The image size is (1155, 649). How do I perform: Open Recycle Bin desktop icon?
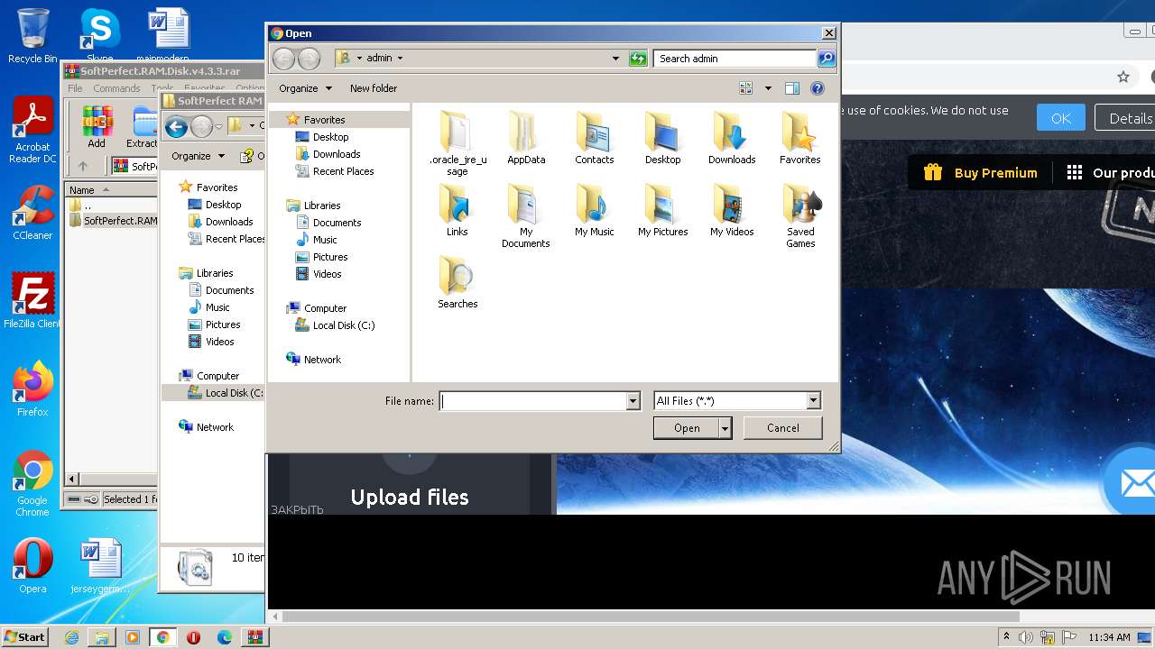click(x=32, y=36)
